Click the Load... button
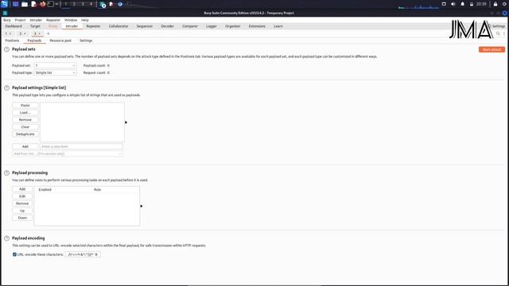Screen dimensions: 509x286 25,113
